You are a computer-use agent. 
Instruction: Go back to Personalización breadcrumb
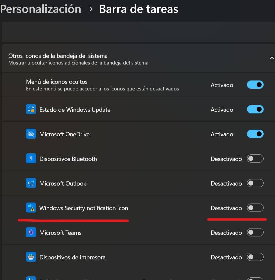41,9
